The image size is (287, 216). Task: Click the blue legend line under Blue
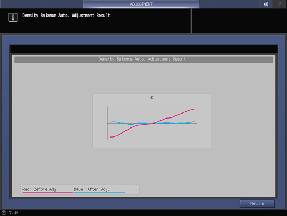click(99, 192)
